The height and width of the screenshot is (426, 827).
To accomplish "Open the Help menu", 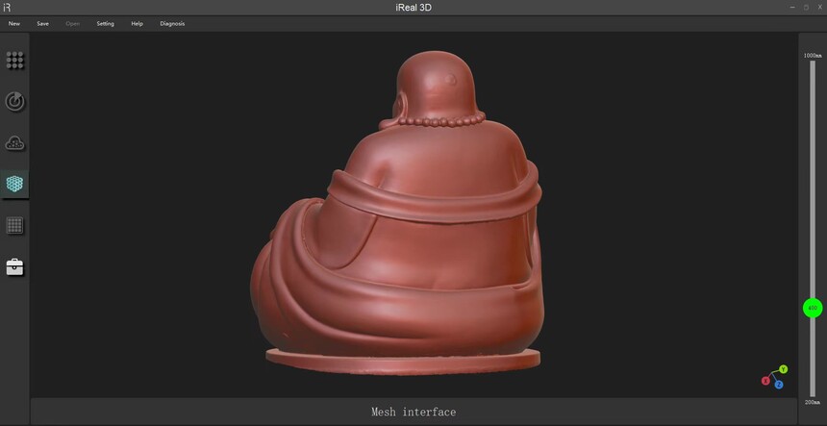I will click(138, 24).
